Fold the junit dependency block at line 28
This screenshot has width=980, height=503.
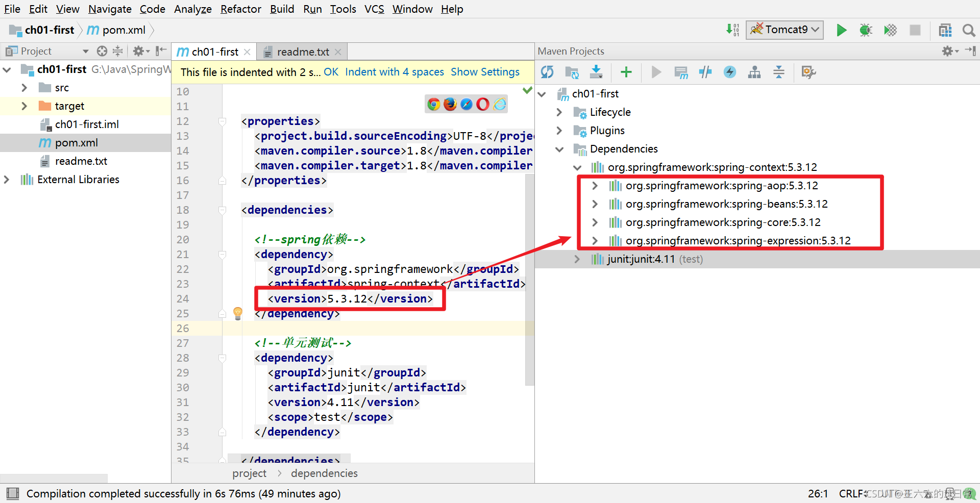point(222,358)
